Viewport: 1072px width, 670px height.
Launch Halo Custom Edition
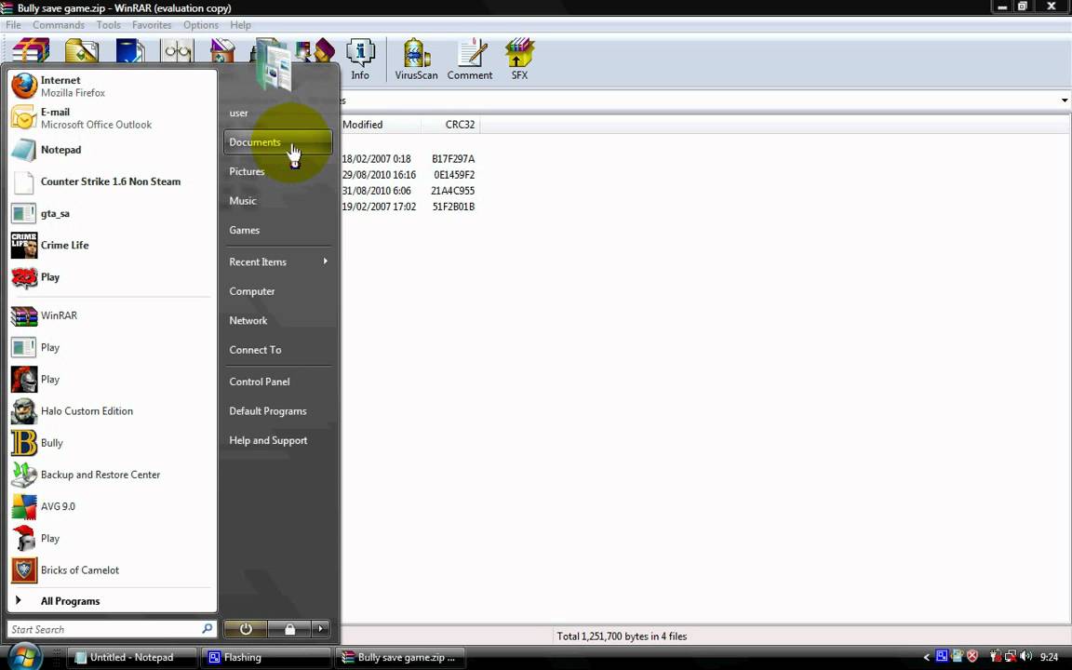tap(112, 411)
